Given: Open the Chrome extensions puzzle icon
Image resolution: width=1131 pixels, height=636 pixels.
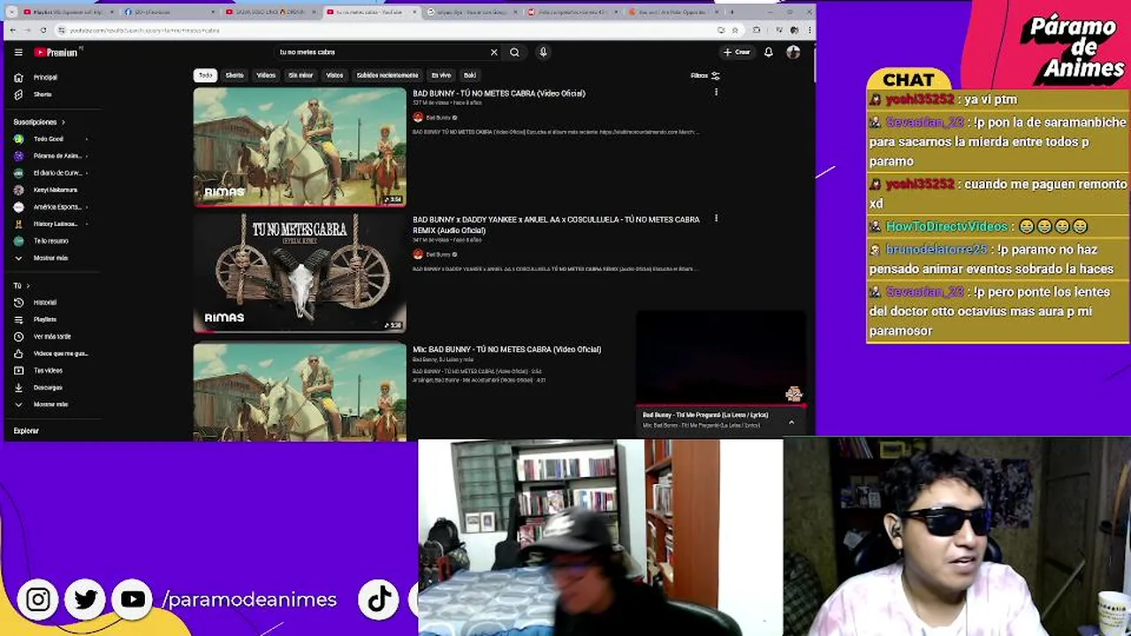Looking at the screenshot, I should 756,30.
